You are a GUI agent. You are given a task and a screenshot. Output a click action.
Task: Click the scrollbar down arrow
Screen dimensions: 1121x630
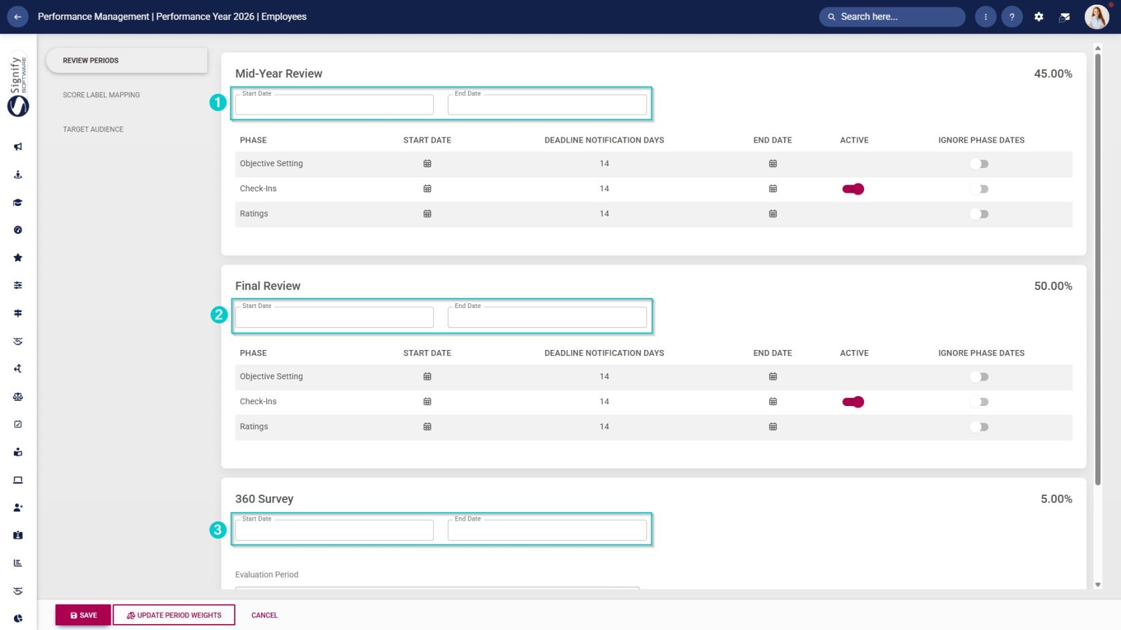1098,585
